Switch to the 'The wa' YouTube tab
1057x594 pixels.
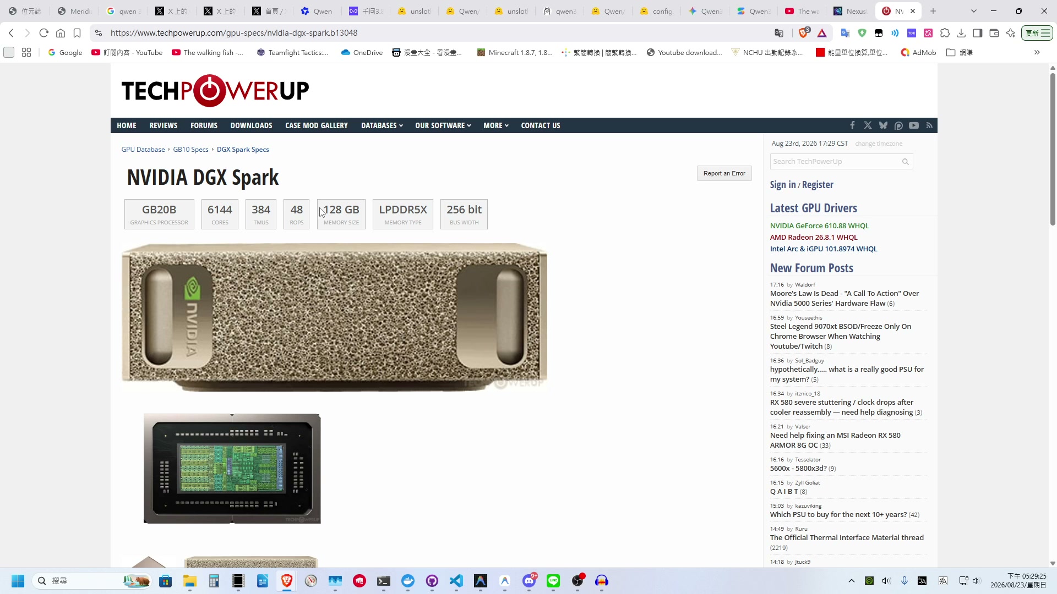point(802,11)
